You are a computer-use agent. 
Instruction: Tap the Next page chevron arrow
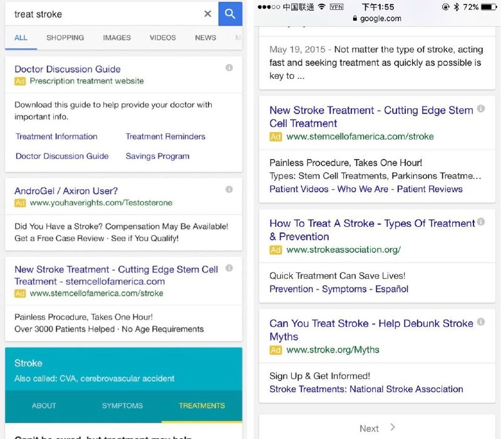393,428
